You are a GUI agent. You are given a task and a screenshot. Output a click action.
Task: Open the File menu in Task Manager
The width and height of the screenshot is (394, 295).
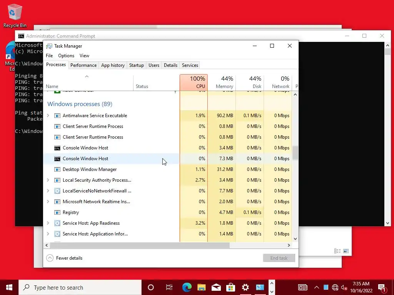click(49, 56)
